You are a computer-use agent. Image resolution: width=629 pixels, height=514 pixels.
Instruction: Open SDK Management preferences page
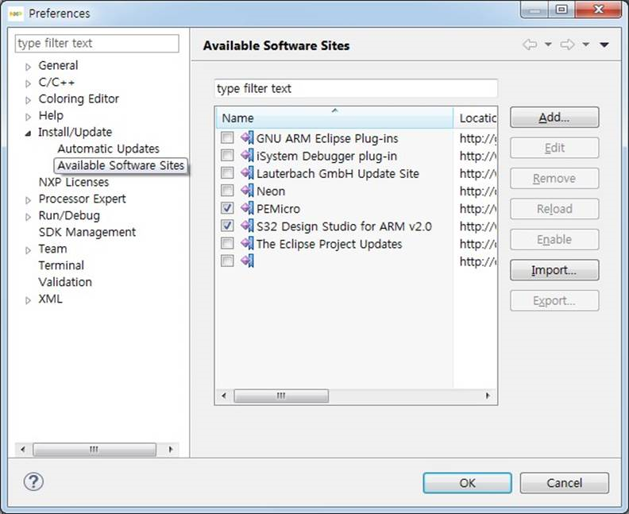pyautogui.click(x=87, y=232)
